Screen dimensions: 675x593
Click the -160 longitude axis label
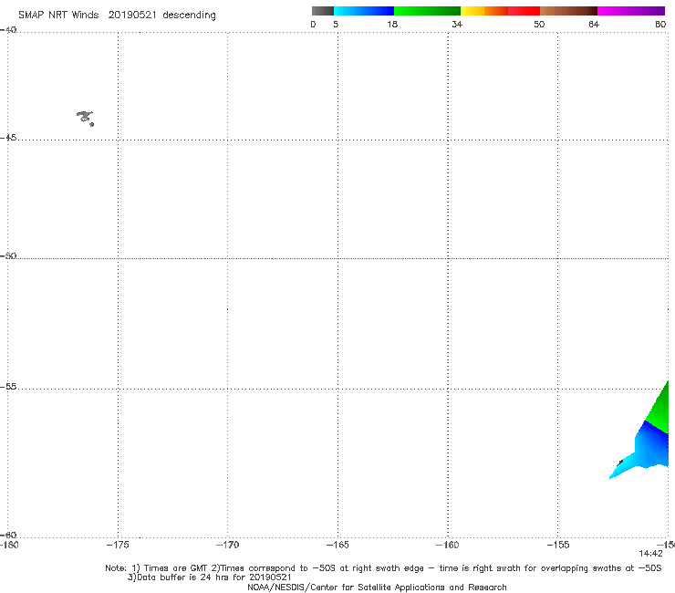pyautogui.click(x=448, y=545)
